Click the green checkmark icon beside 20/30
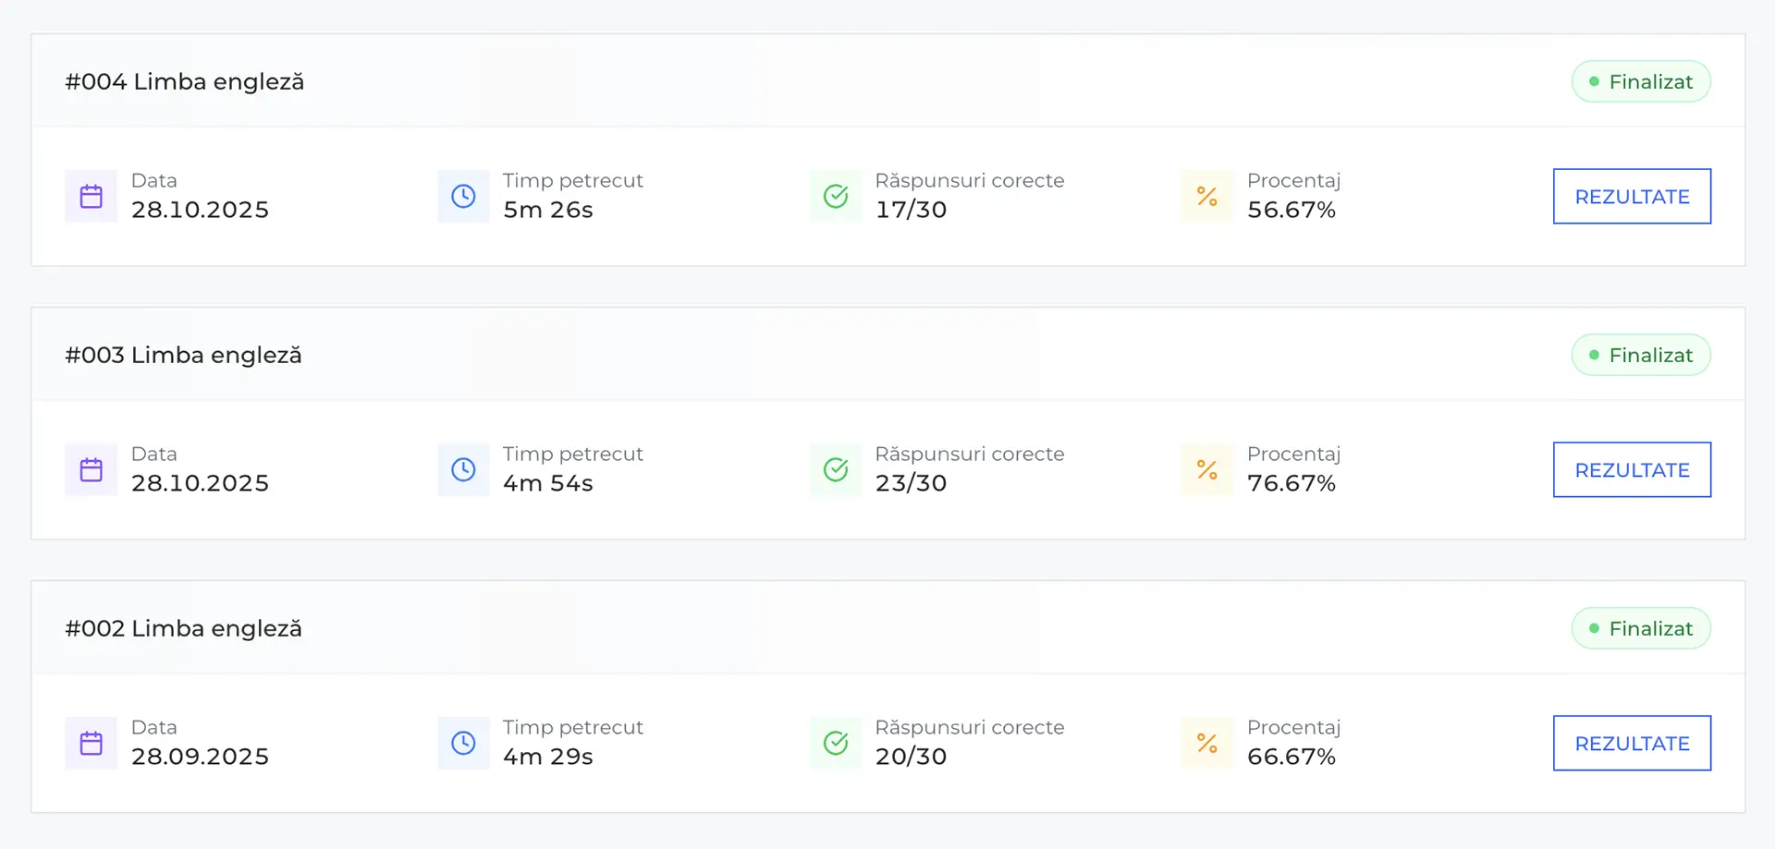 (836, 743)
